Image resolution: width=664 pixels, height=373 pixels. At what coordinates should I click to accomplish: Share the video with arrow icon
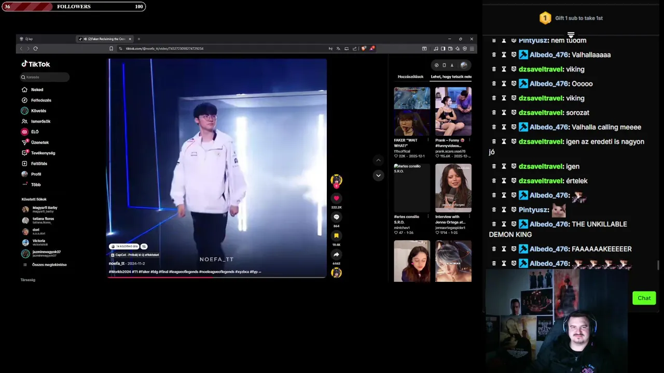click(336, 254)
